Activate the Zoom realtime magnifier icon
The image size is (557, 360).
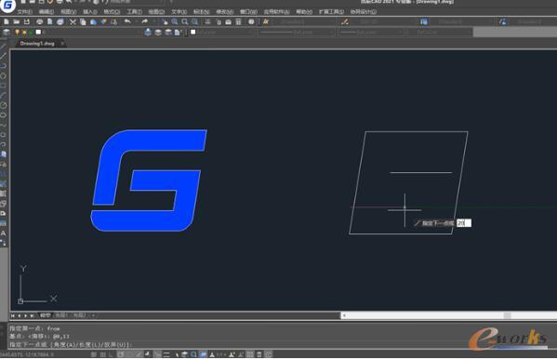(175, 22)
